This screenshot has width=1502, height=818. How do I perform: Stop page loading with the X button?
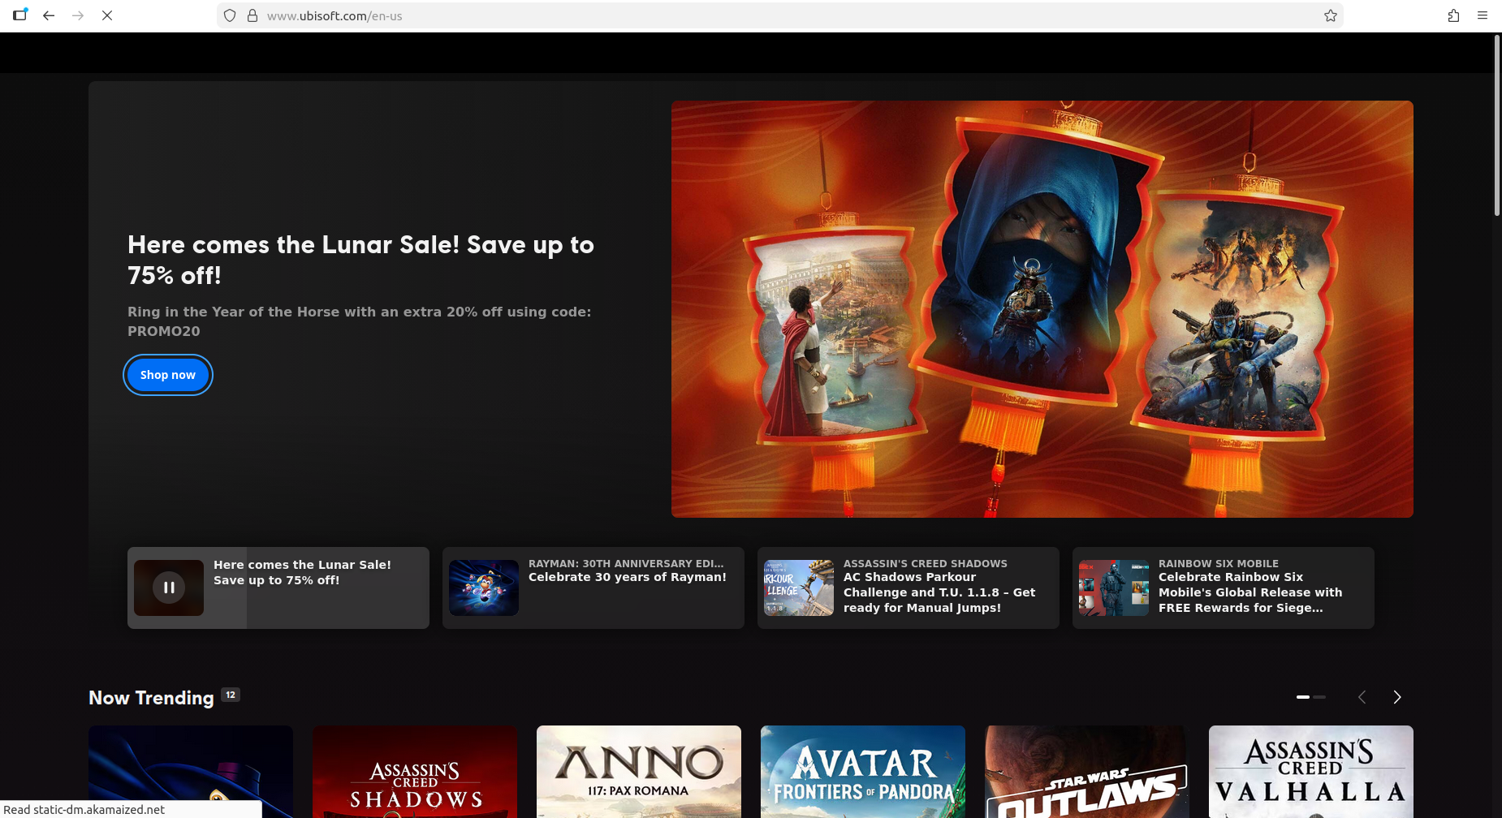click(x=107, y=15)
